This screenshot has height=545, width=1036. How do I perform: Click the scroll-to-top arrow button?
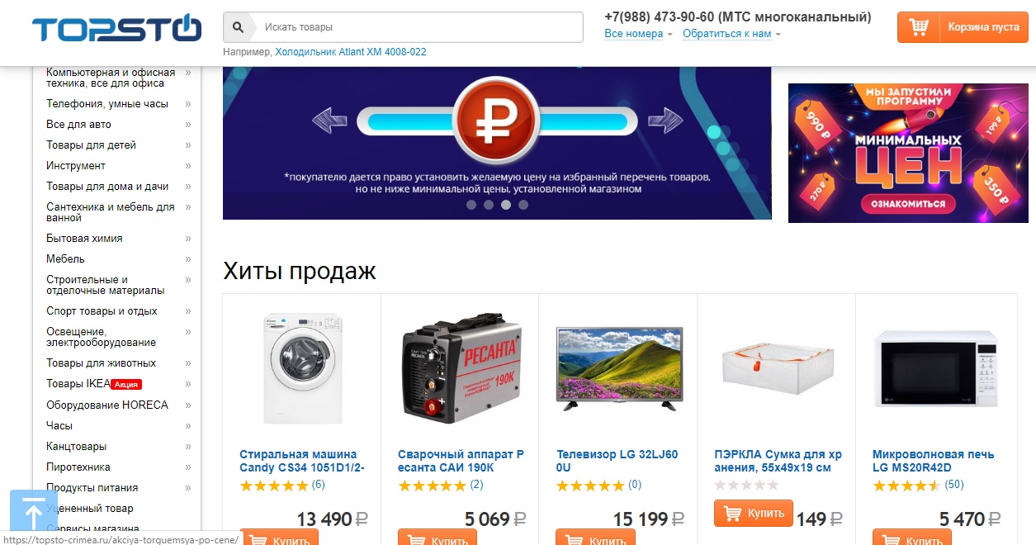point(34,512)
